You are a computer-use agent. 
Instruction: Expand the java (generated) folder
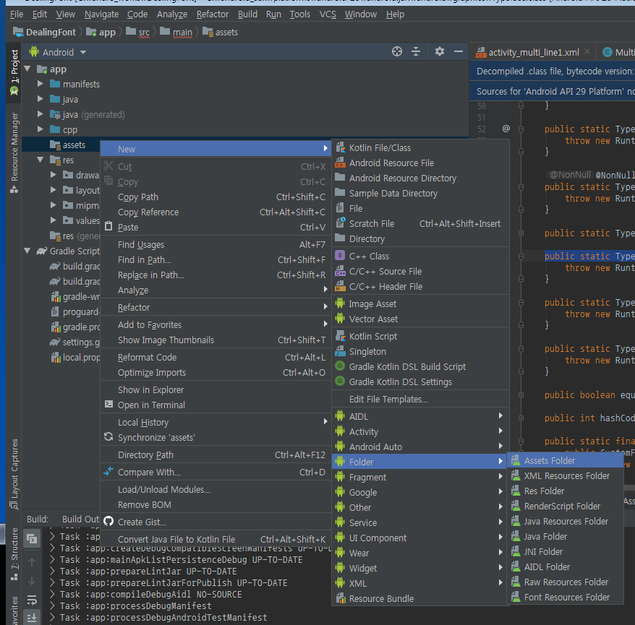point(40,114)
